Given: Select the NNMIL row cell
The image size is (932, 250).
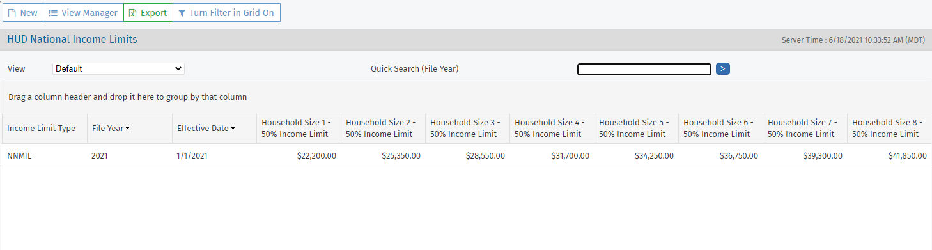Looking at the screenshot, I should pos(44,156).
